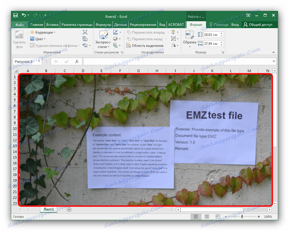The image size is (289, 231).
Task: Select the Лист1 sheet tab
Action: (x=49, y=209)
